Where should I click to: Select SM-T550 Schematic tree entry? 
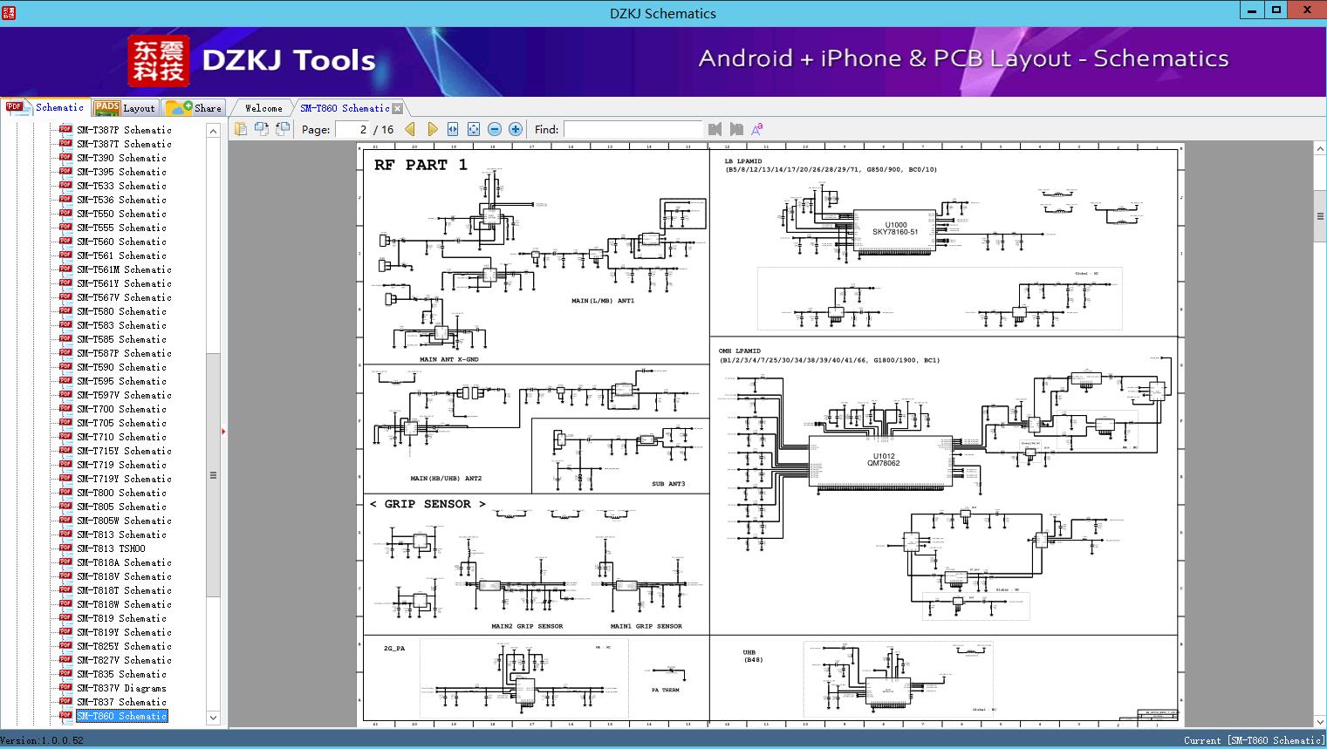(121, 214)
